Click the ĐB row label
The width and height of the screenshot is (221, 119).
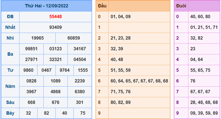10,17
